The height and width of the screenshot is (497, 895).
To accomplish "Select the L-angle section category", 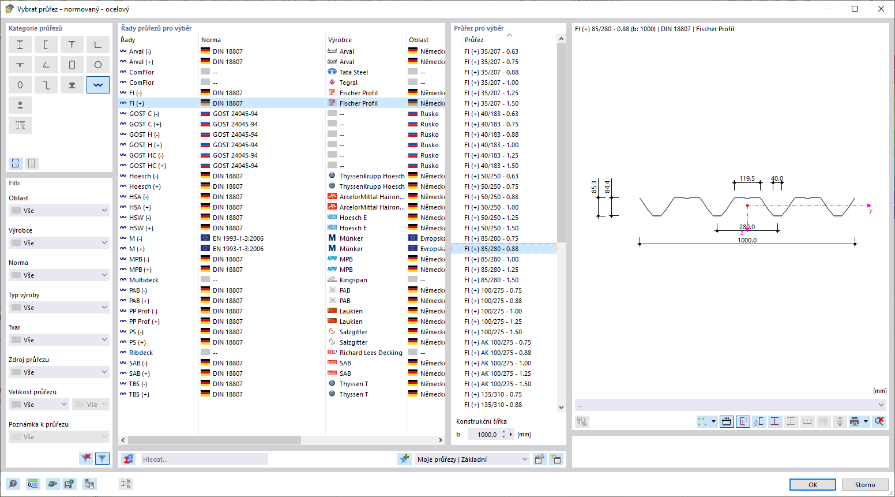I will point(98,44).
